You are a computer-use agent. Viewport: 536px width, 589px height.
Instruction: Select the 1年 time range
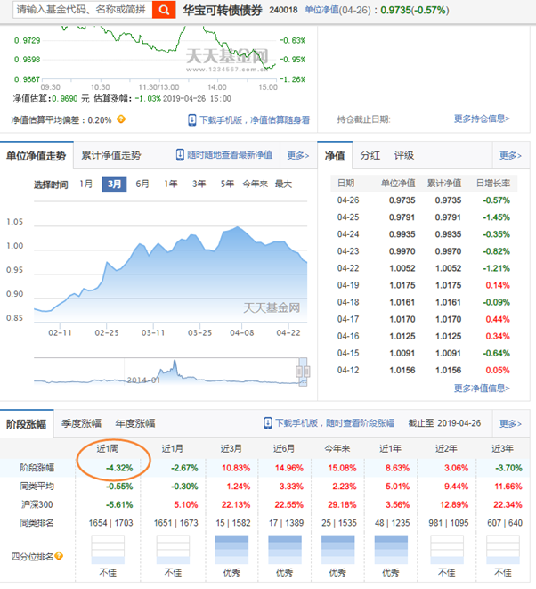[171, 184]
